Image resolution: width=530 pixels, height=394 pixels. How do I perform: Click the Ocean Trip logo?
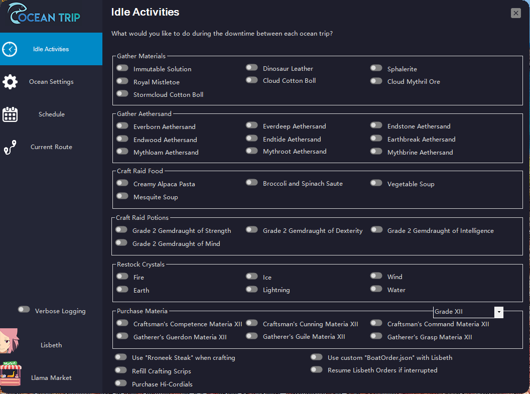pos(45,15)
